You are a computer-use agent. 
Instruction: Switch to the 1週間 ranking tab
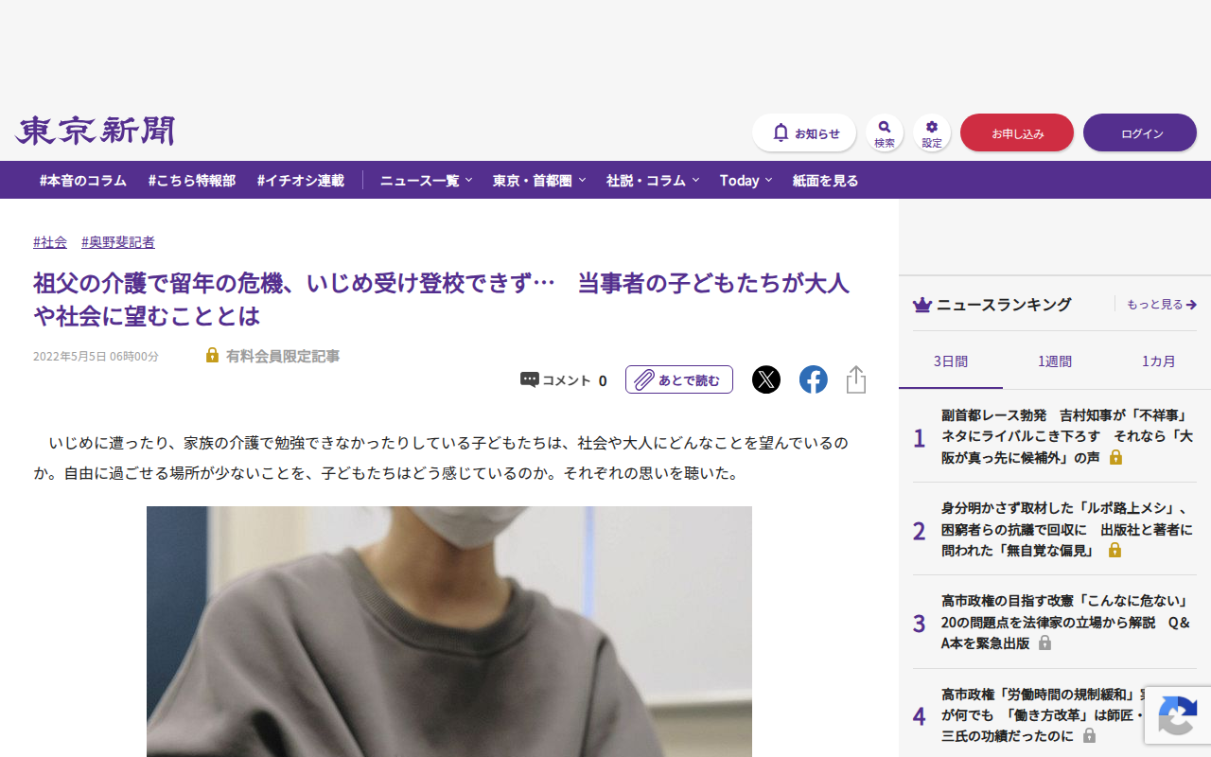click(x=1055, y=361)
